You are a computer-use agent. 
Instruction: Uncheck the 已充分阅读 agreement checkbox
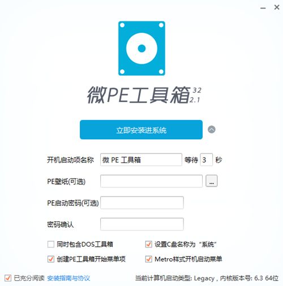coord(8,278)
